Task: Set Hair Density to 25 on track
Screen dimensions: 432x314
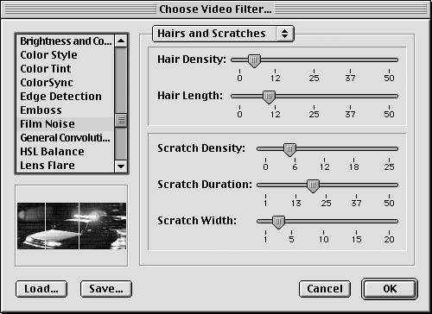Action: pos(314,60)
